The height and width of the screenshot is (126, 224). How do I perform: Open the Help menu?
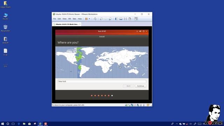click(80, 19)
